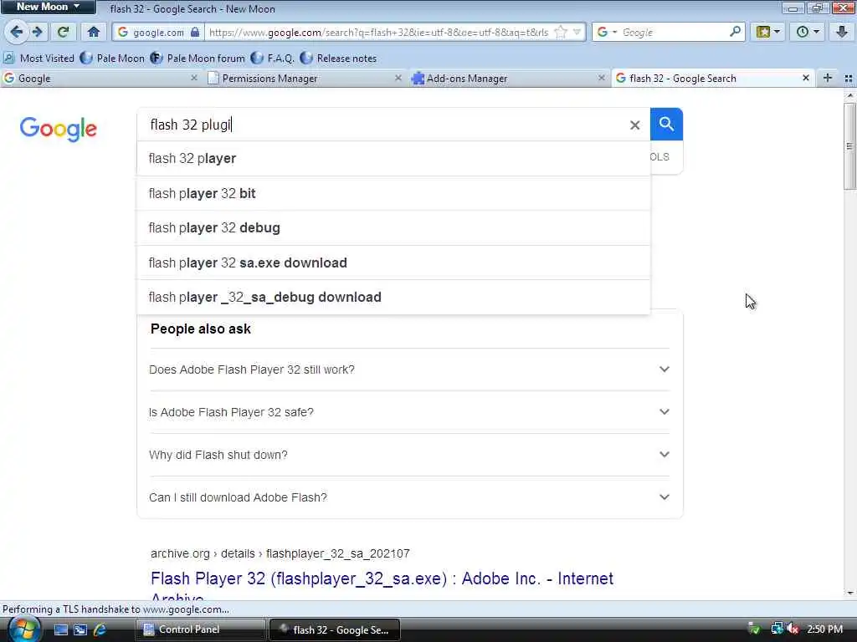This screenshot has height=642, width=857.
Task: Show all tabs grid button
Action: [849, 79]
